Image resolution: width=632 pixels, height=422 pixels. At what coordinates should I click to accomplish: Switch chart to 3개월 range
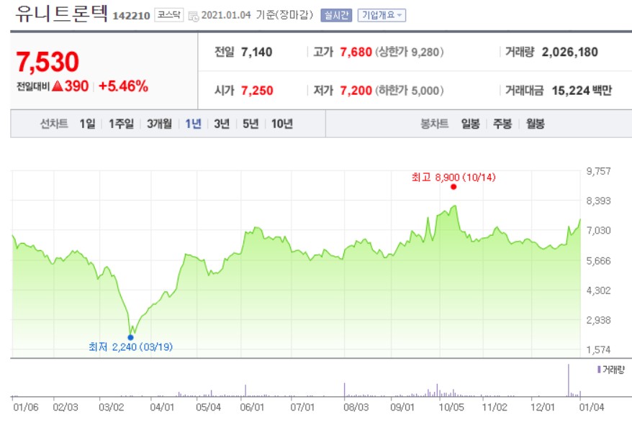(x=159, y=124)
